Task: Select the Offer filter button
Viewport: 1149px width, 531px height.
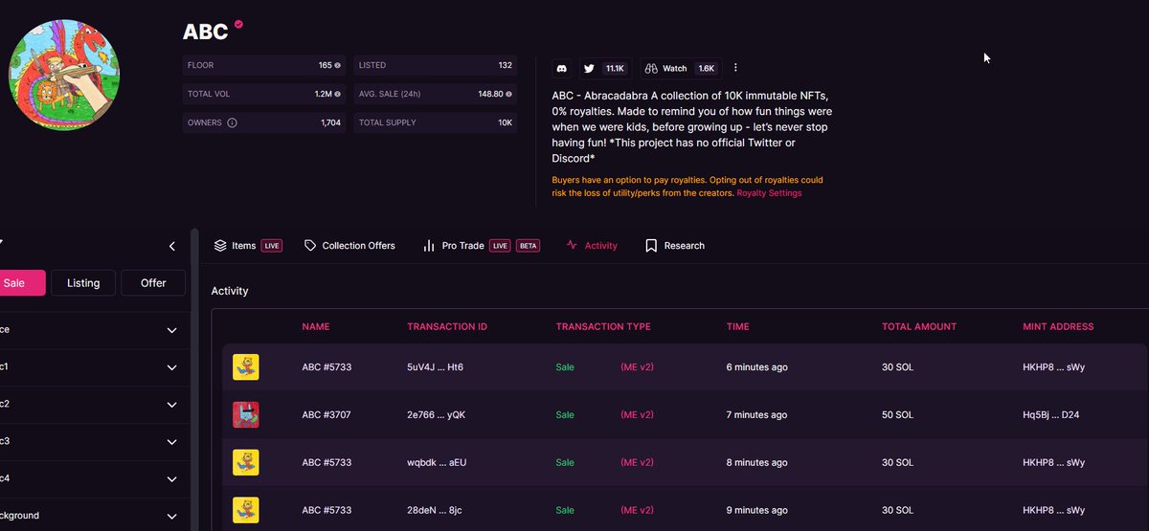Action: pos(153,282)
